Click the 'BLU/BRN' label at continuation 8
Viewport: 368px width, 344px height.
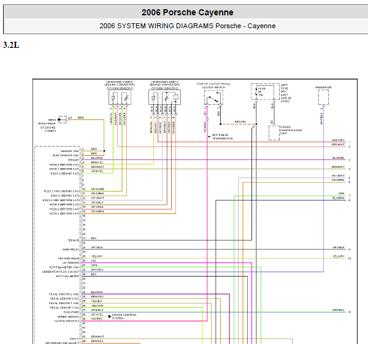(338, 198)
